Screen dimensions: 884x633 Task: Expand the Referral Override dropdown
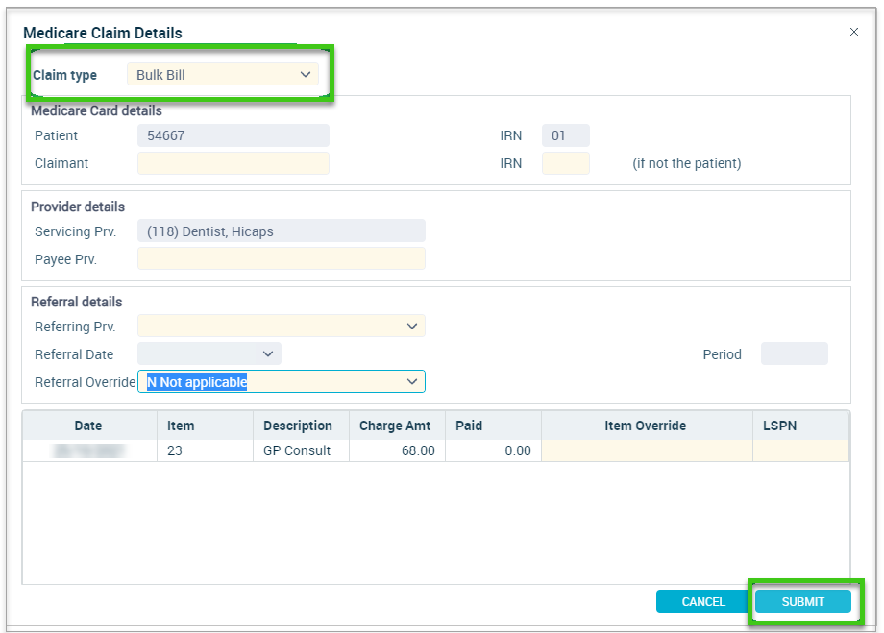(x=412, y=381)
